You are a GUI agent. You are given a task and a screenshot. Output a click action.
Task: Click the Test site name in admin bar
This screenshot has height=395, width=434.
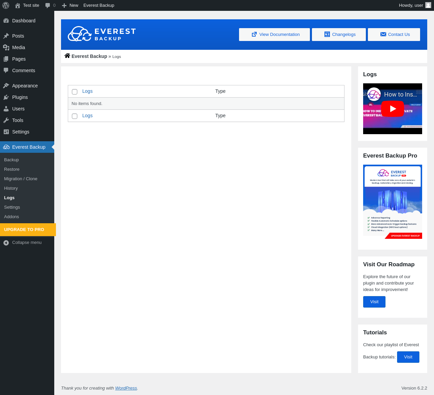tap(31, 5)
